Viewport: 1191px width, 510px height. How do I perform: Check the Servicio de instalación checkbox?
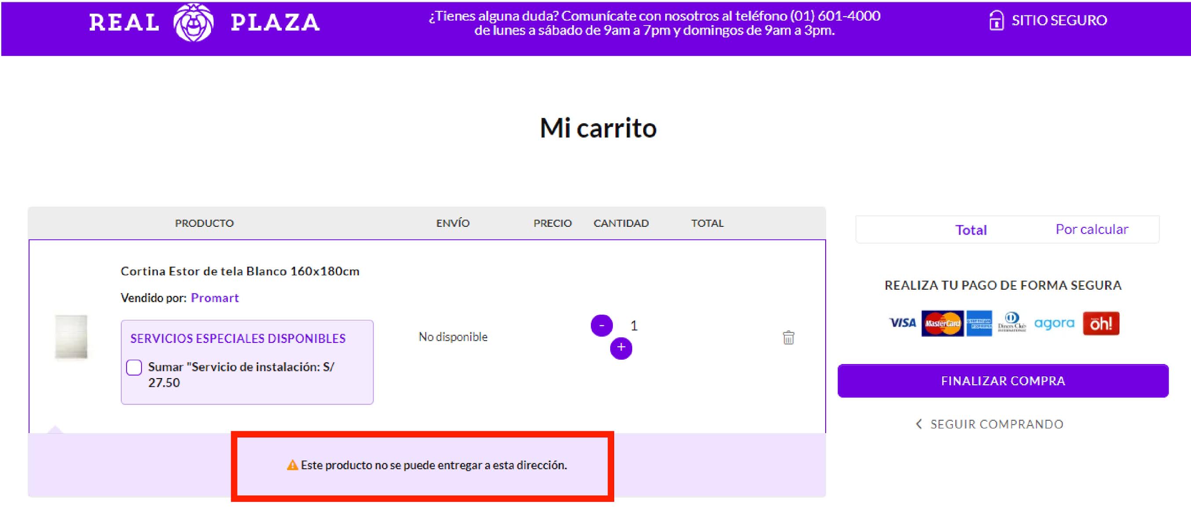tap(134, 368)
